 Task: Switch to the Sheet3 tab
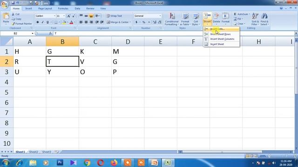(x=47, y=152)
